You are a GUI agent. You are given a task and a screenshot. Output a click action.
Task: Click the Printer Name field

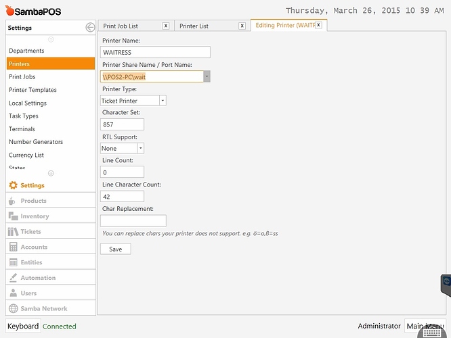(155, 52)
